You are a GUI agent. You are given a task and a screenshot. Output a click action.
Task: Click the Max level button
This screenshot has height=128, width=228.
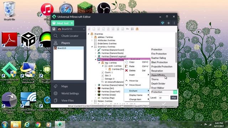174,98
